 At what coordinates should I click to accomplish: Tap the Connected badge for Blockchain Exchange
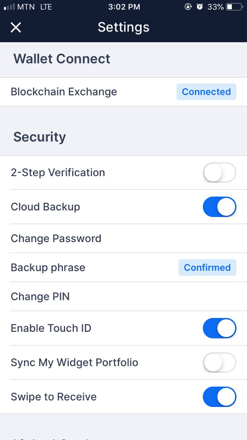pyautogui.click(x=206, y=92)
